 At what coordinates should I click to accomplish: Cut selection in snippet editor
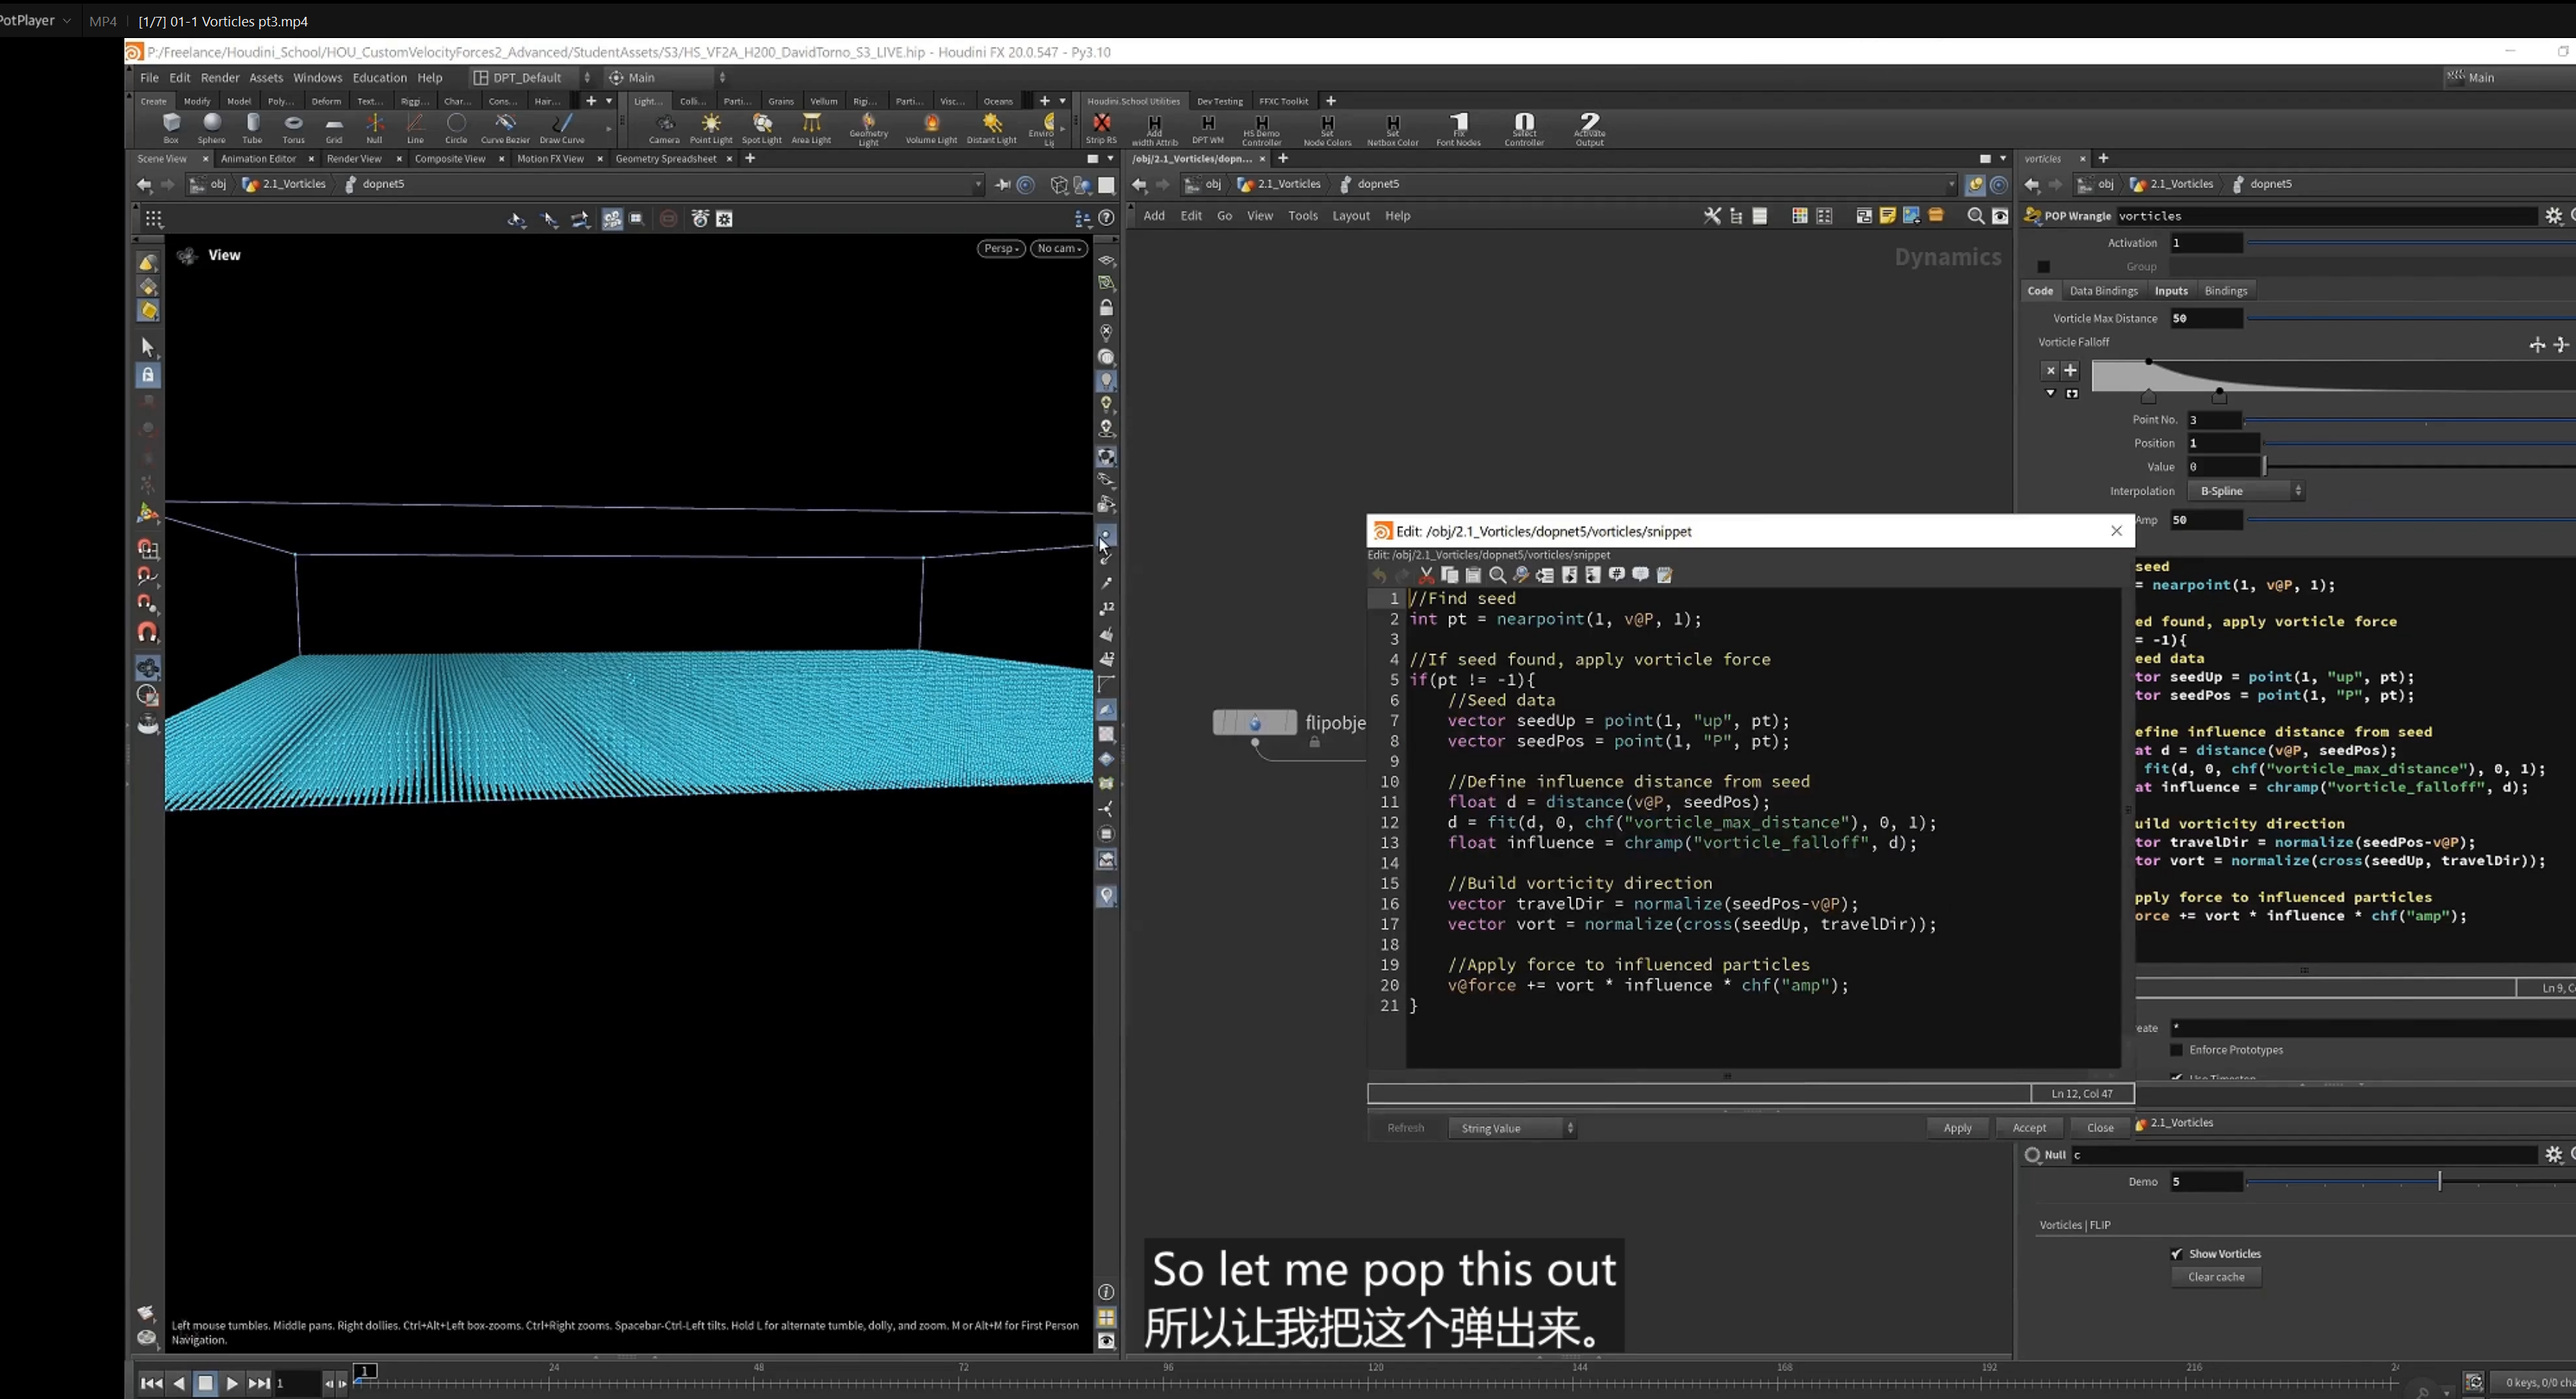(x=1426, y=575)
